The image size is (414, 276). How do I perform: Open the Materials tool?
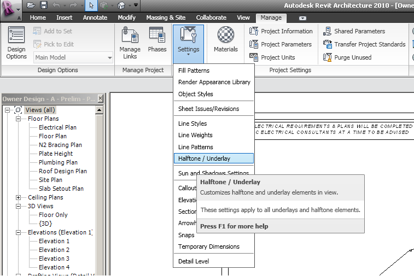point(226,39)
